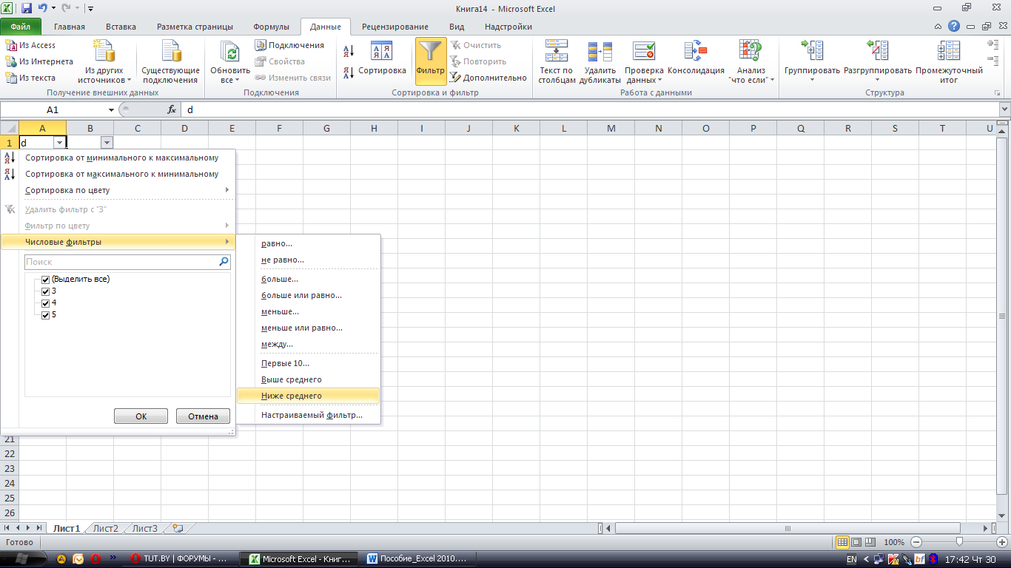Click the formula bar input area
Viewport: 1011px width, 568px height.
tap(589, 109)
